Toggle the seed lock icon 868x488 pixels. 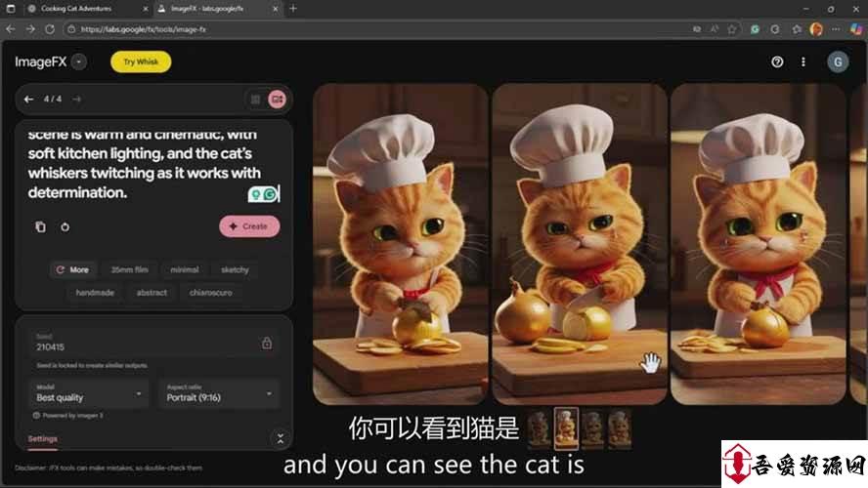(x=267, y=343)
